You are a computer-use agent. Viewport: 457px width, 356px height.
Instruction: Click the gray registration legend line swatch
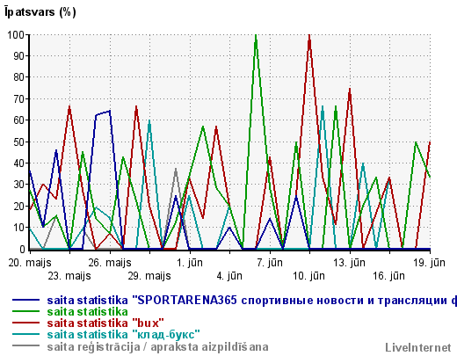tap(25, 346)
